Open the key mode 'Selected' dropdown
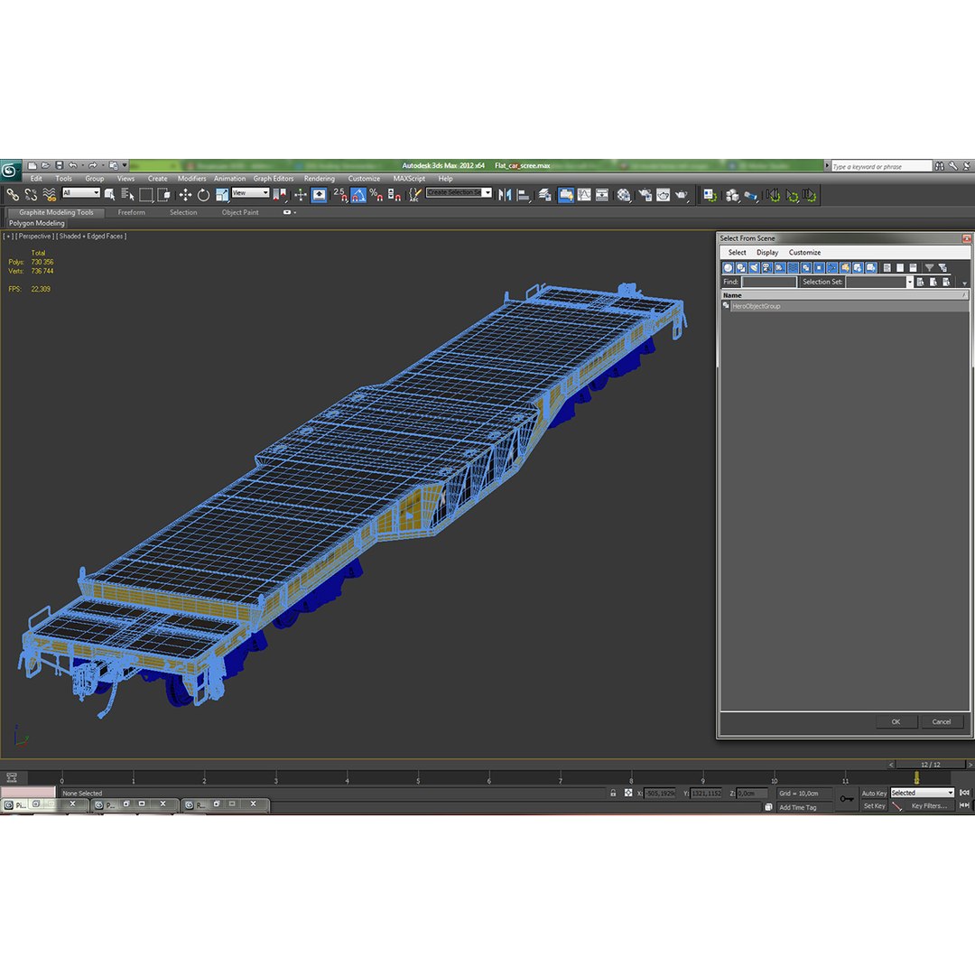This screenshot has height=975, width=975. pos(922,793)
